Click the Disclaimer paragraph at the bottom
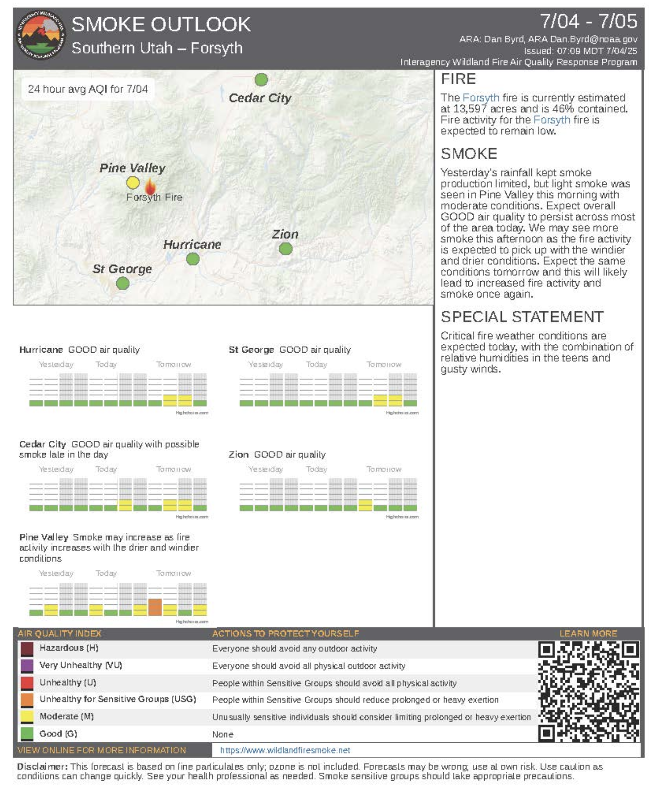The width and height of the screenshot is (656, 793). click(x=310, y=771)
